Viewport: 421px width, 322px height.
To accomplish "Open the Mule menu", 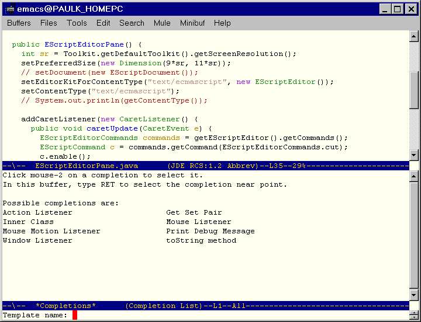I will pyautogui.click(x=162, y=23).
